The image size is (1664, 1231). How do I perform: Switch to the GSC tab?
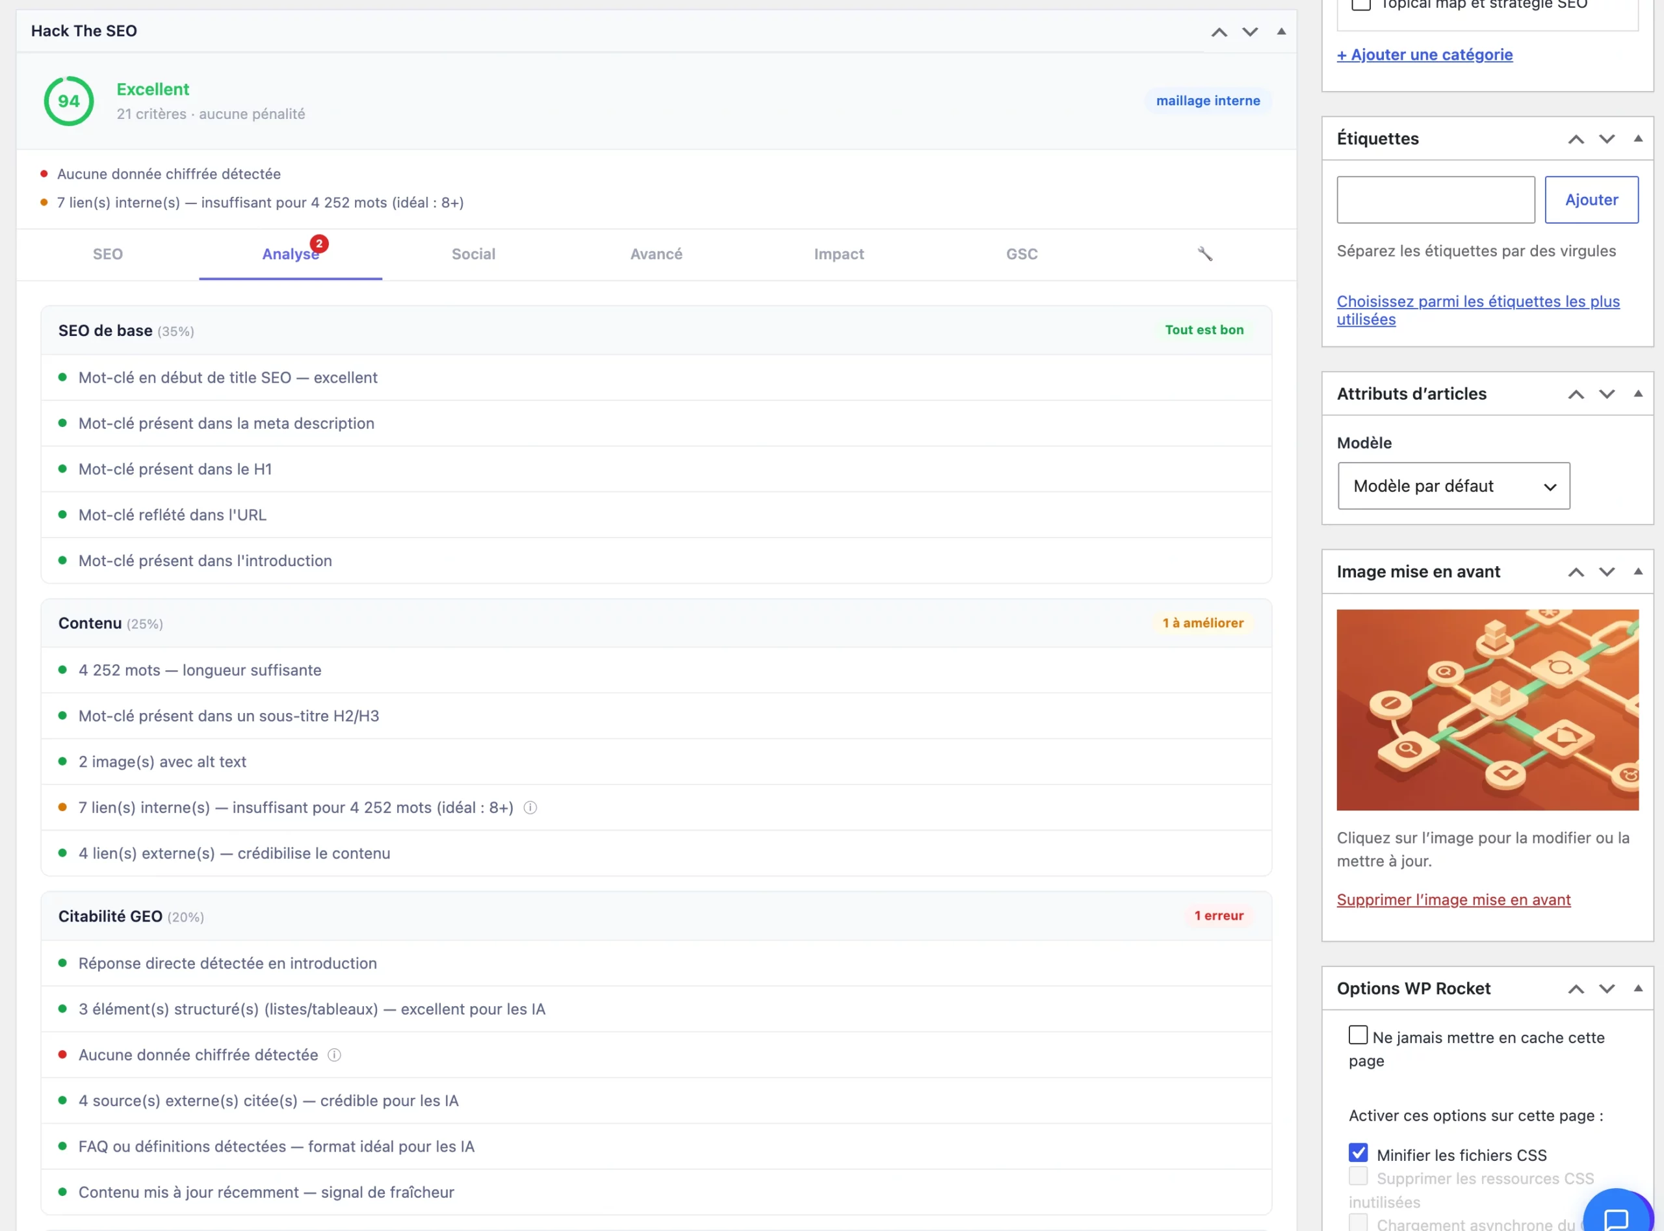click(x=1022, y=254)
